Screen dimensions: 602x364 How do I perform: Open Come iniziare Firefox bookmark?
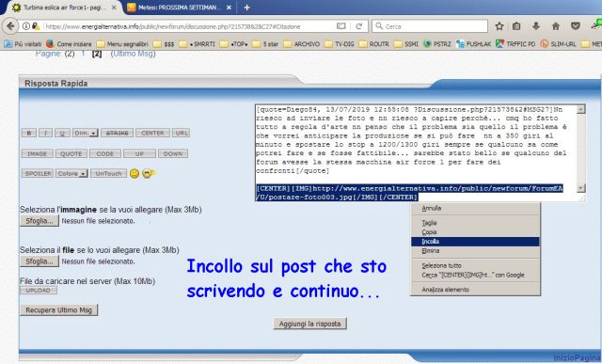[x=70, y=44]
